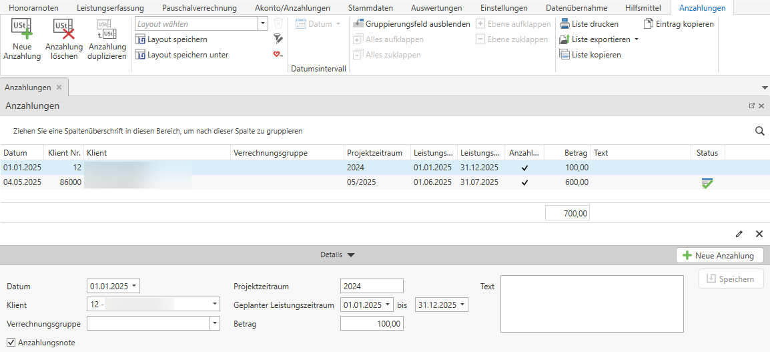Click into the Betrag input field
Viewport: 770px width, 352px height.
372,324
